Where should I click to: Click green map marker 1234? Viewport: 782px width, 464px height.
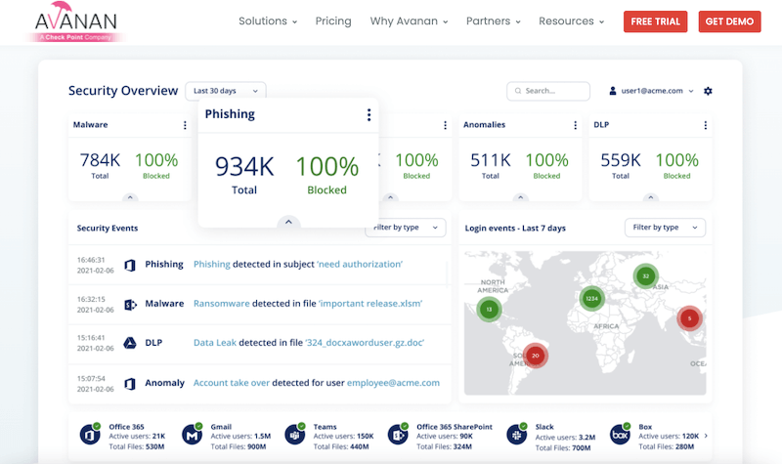592,299
